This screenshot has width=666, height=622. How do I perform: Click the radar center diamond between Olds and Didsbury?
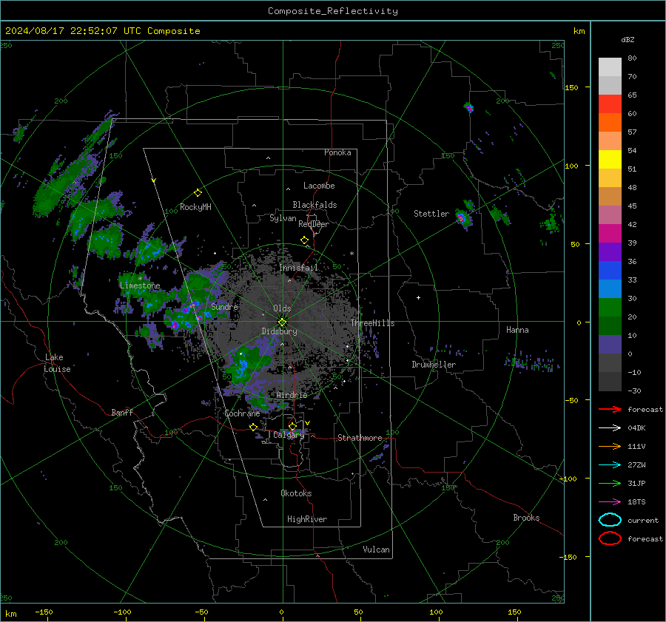click(x=282, y=322)
